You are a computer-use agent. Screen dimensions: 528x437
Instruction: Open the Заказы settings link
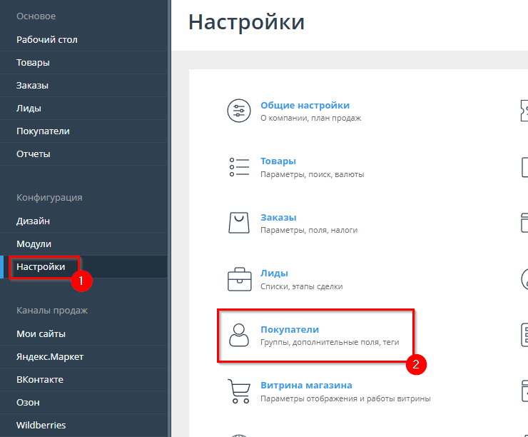pyautogui.click(x=278, y=218)
